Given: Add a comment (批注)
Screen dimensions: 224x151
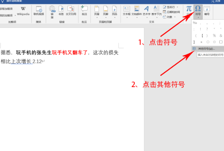Looking at the screenshot, I should [x=84, y=10].
